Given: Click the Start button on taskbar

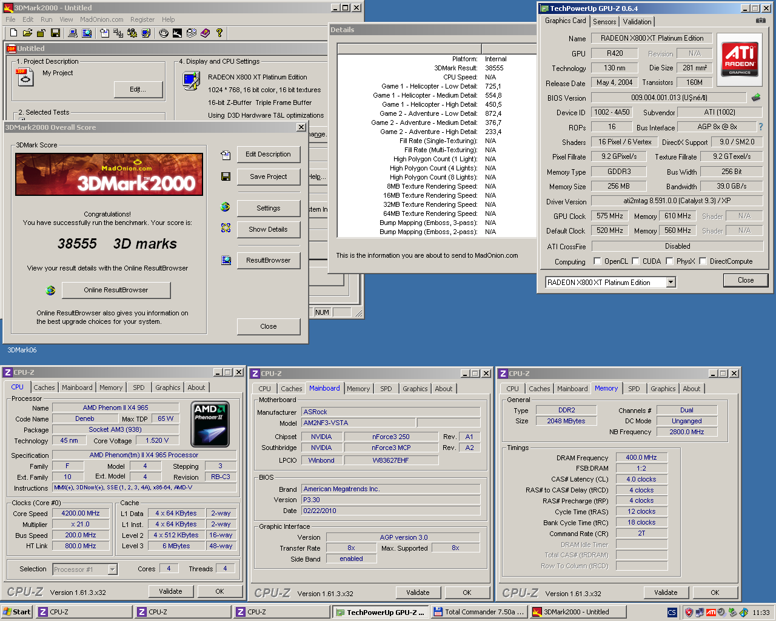Looking at the screenshot, I should point(17,612).
